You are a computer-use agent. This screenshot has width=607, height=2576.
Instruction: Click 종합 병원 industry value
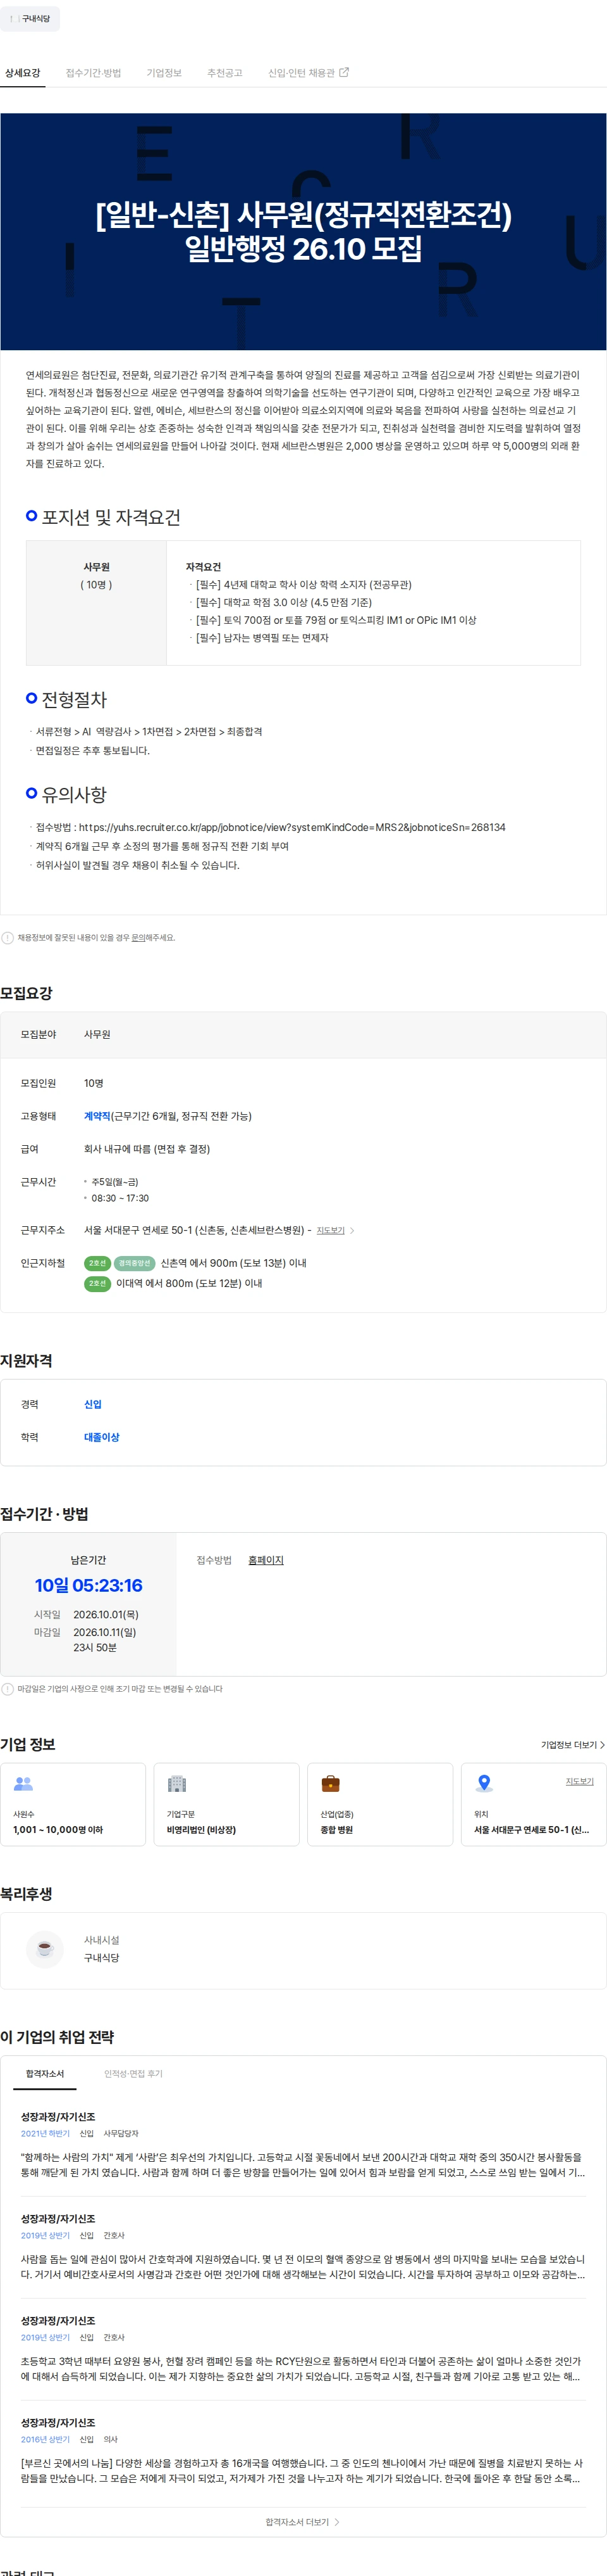tap(336, 1830)
